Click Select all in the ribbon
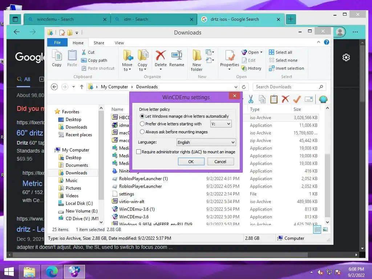This screenshot has height=279, width=372. pyautogui.click(x=280, y=52)
